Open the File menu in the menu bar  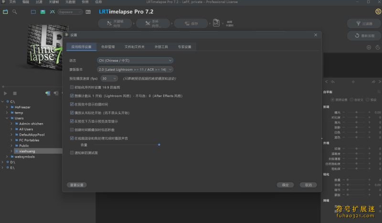pyautogui.click(x=12, y=2)
